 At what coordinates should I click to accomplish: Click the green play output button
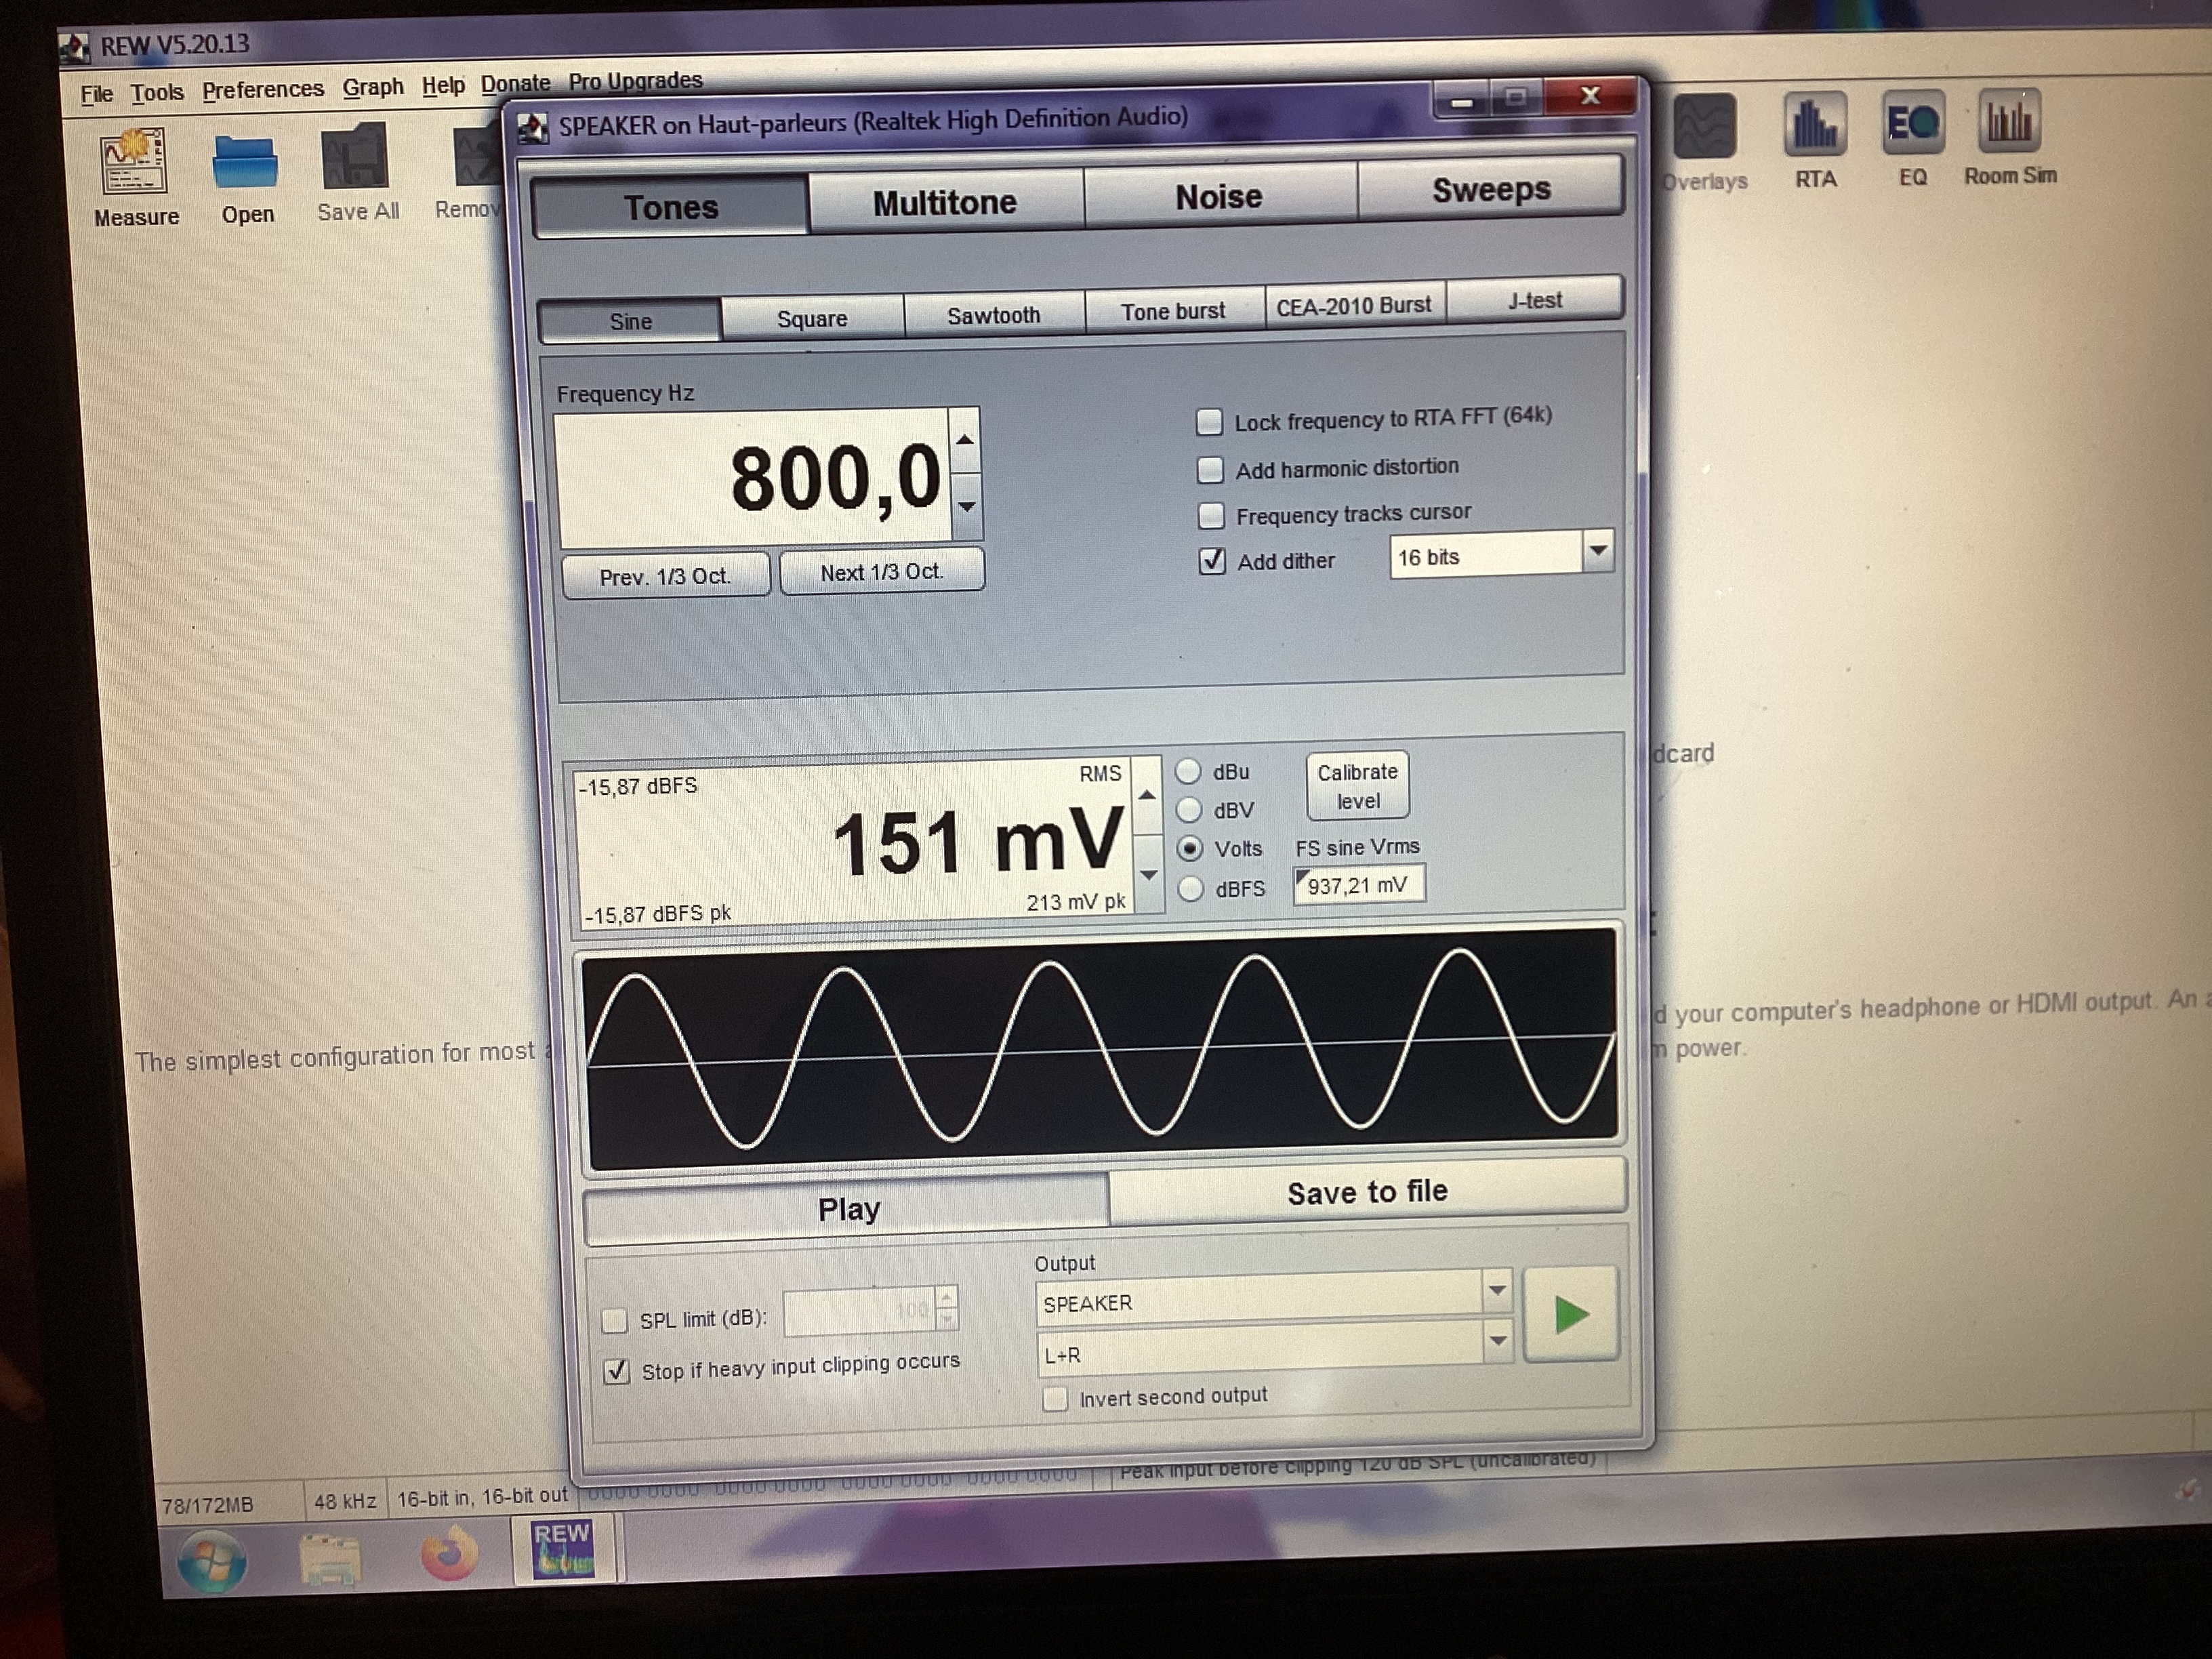1571,1314
